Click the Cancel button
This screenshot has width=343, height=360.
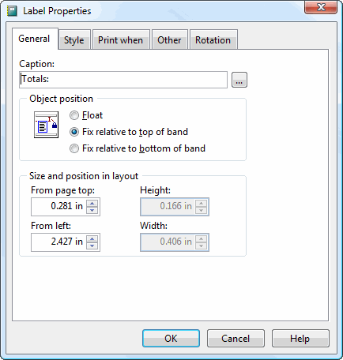(236, 338)
